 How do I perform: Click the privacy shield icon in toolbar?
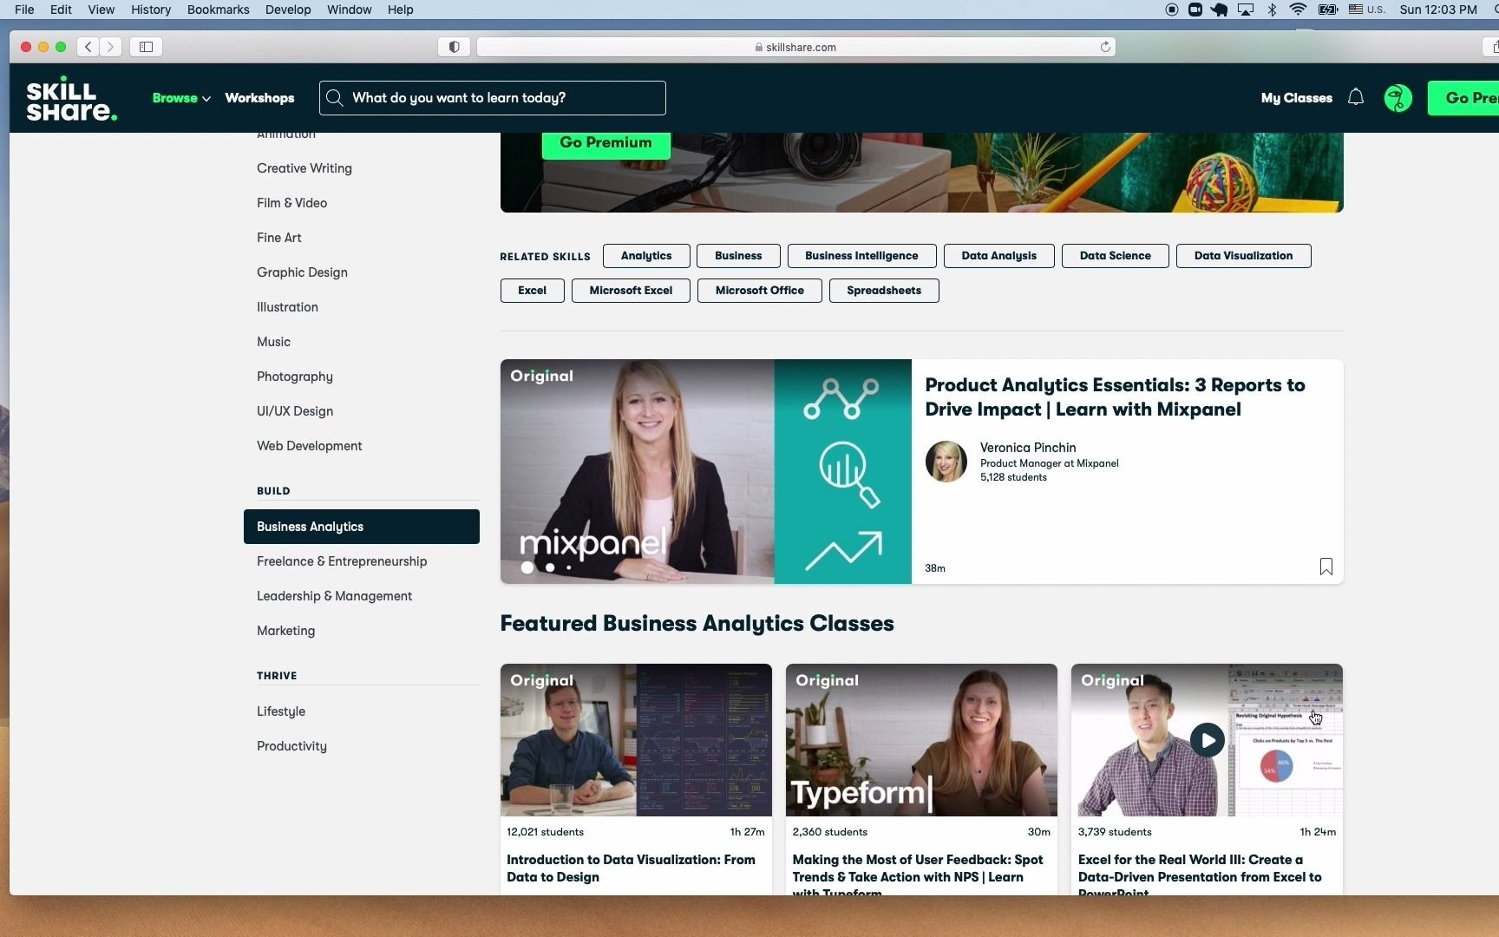(454, 47)
